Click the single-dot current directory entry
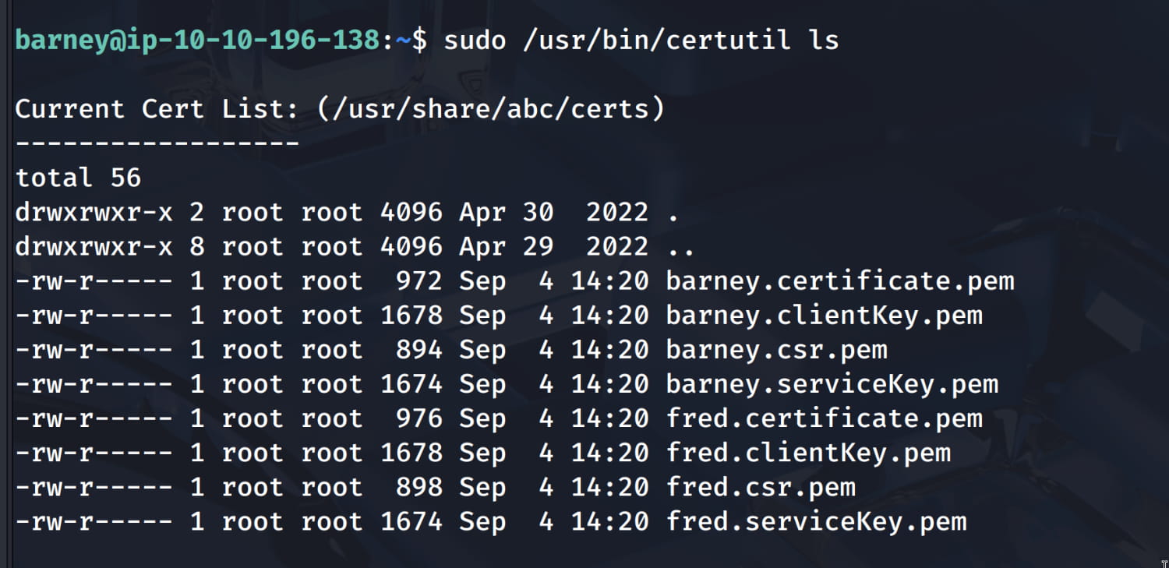 (x=673, y=213)
